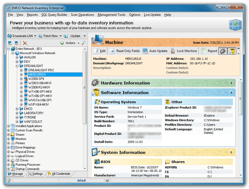Expand the Hardware Information section

click(x=231, y=83)
